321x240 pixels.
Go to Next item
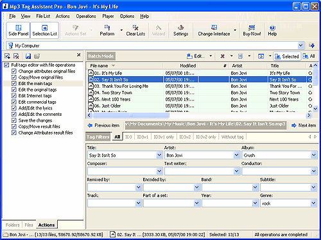304,125
